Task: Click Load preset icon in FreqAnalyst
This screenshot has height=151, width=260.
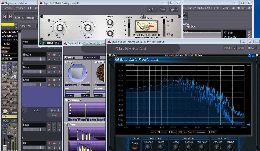Action: point(186,55)
